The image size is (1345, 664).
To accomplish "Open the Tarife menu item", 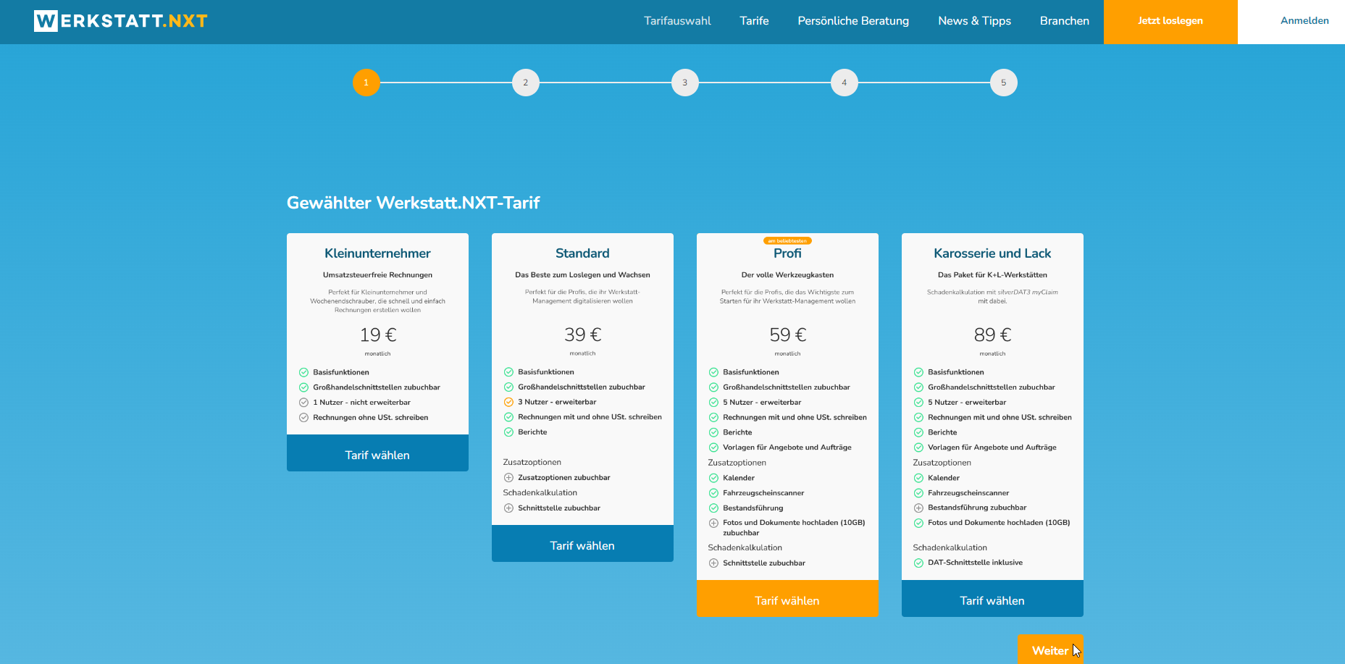I will tap(754, 21).
